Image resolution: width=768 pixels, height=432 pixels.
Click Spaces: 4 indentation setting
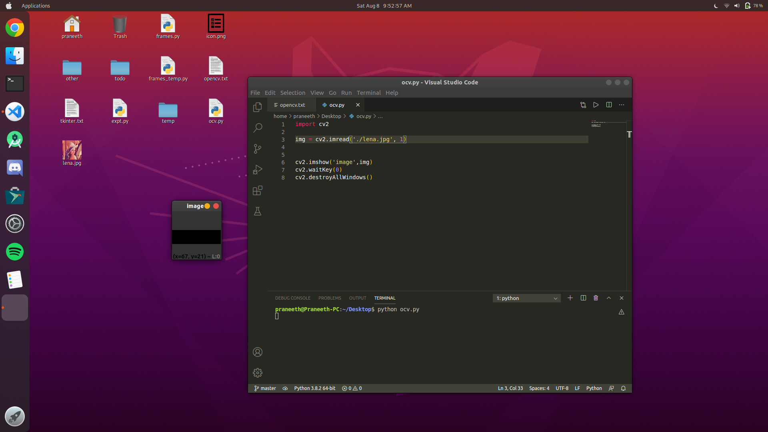[539, 388]
